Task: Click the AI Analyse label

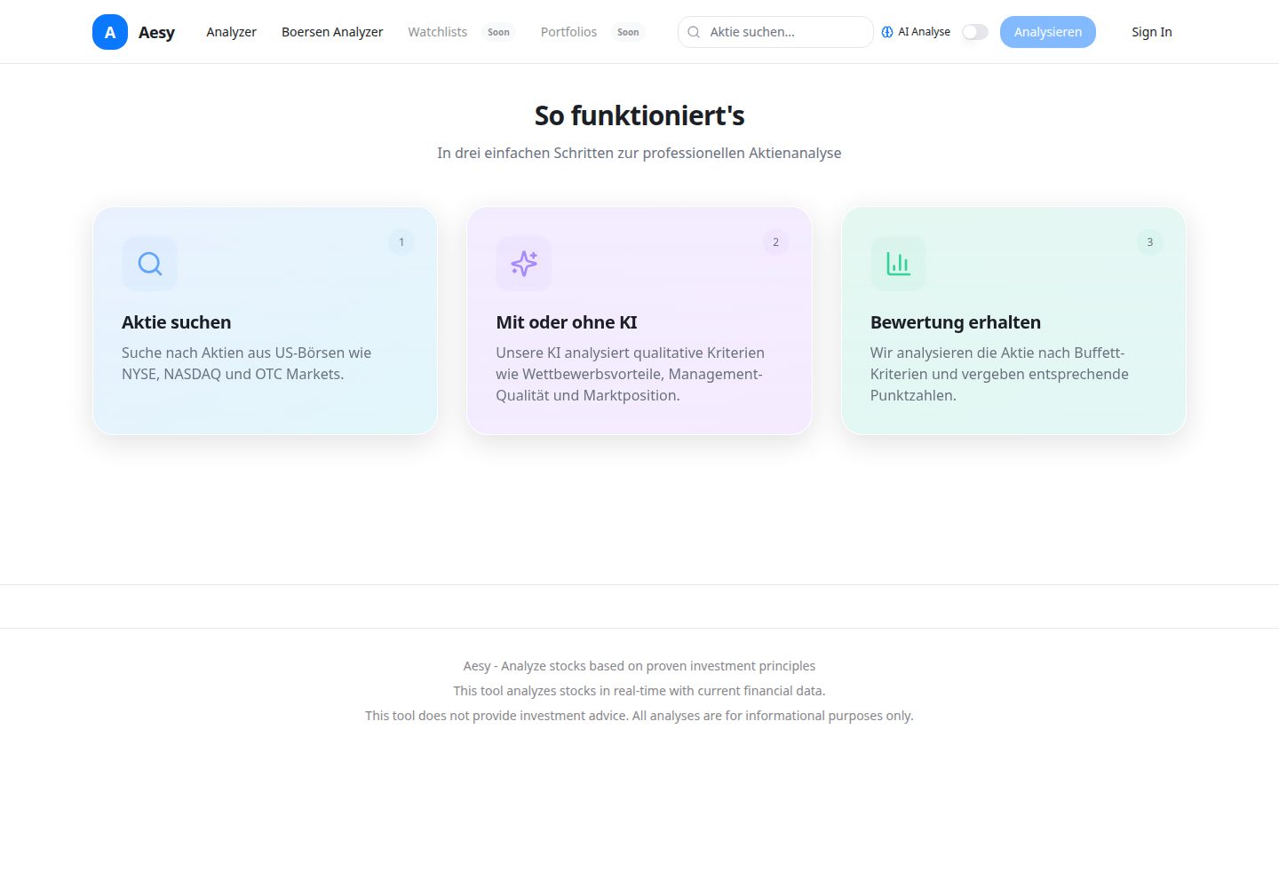Action: pyautogui.click(x=924, y=32)
